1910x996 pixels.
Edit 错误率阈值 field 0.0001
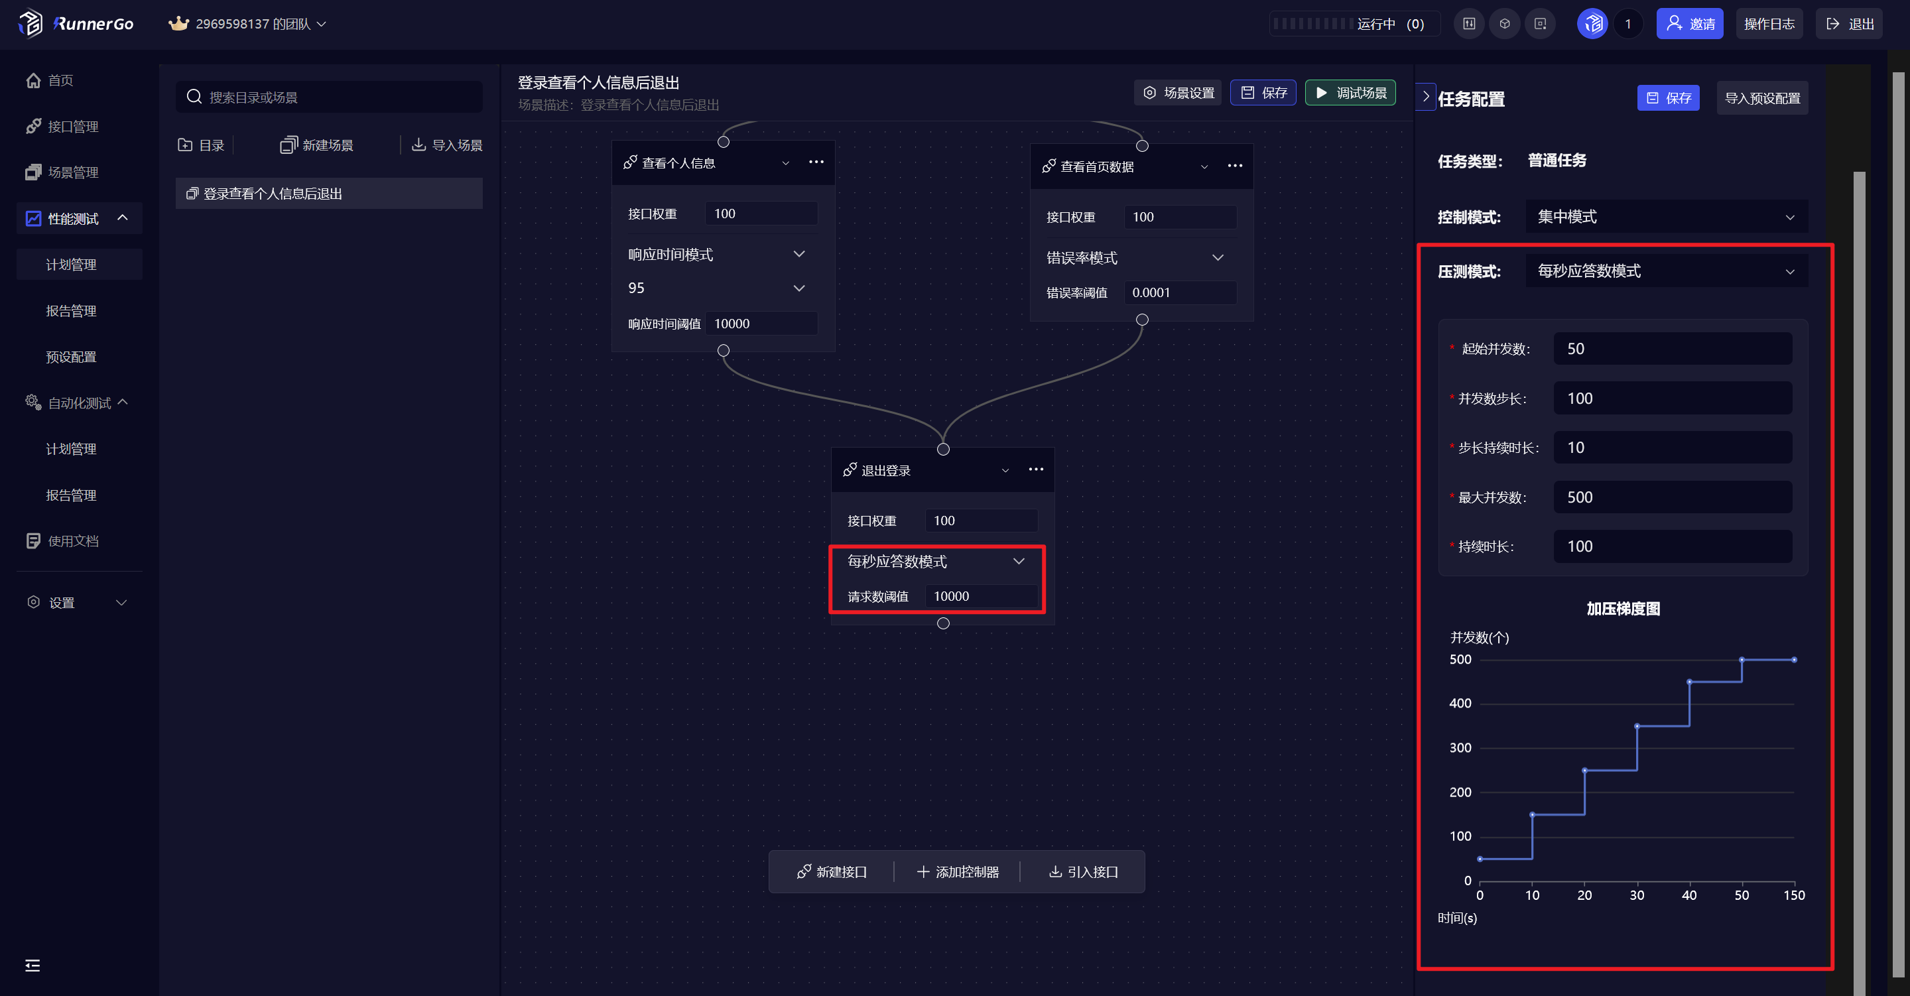pos(1180,292)
